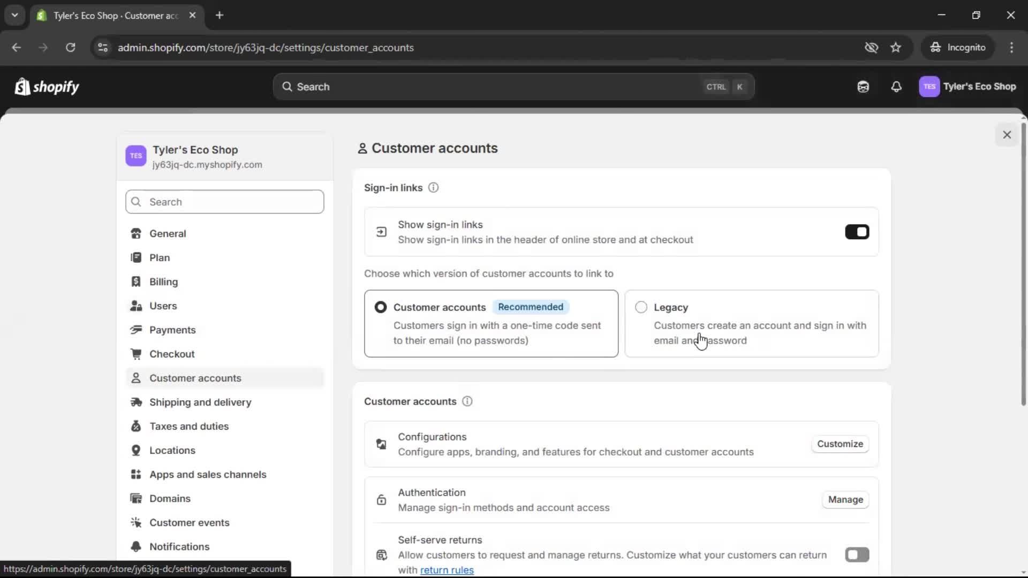
Task: Open Apps and sales channels settings
Action: (225, 475)
